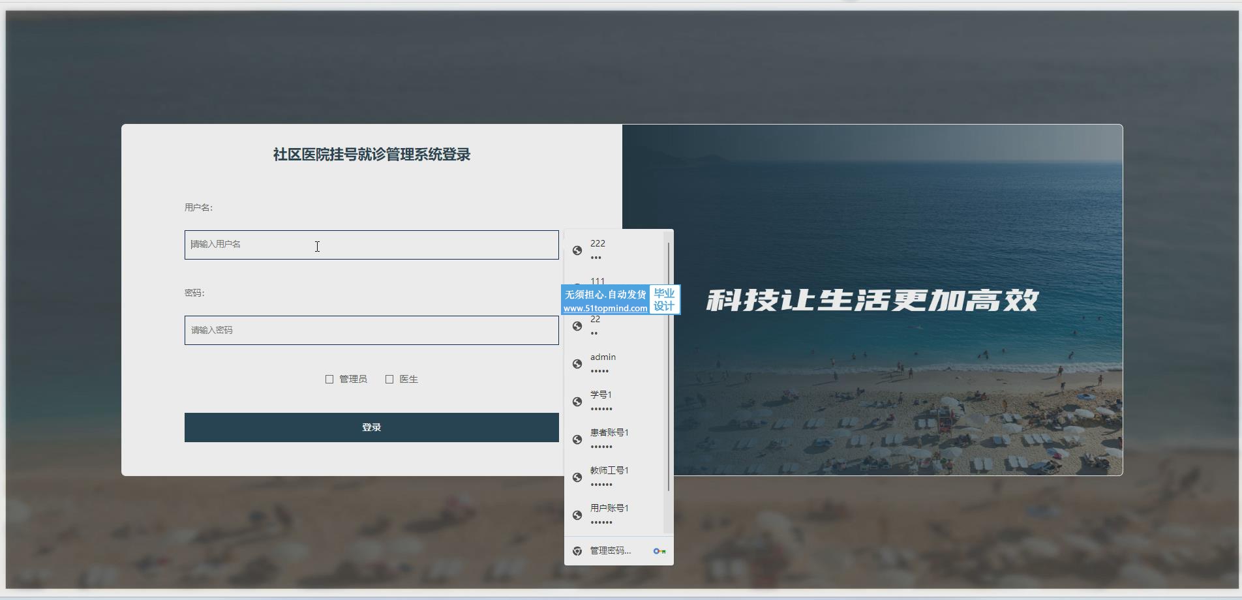1242x600 pixels.
Task: Click globe icon next to 用户账号1
Action: click(577, 515)
